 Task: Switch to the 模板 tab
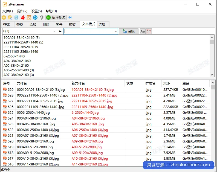74,24
